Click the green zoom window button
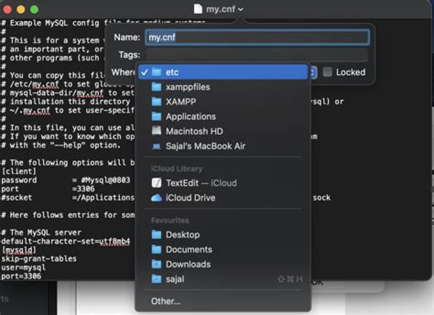This screenshot has height=315, width=434. coord(34,9)
